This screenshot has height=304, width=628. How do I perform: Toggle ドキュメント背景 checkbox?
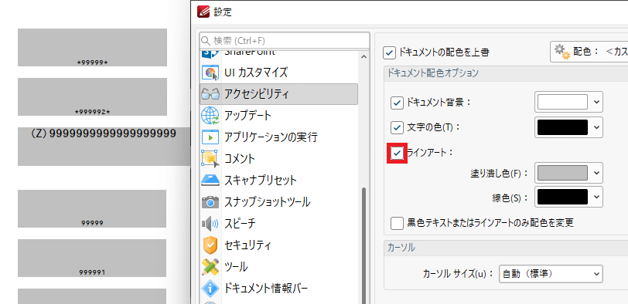pos(397,103)
